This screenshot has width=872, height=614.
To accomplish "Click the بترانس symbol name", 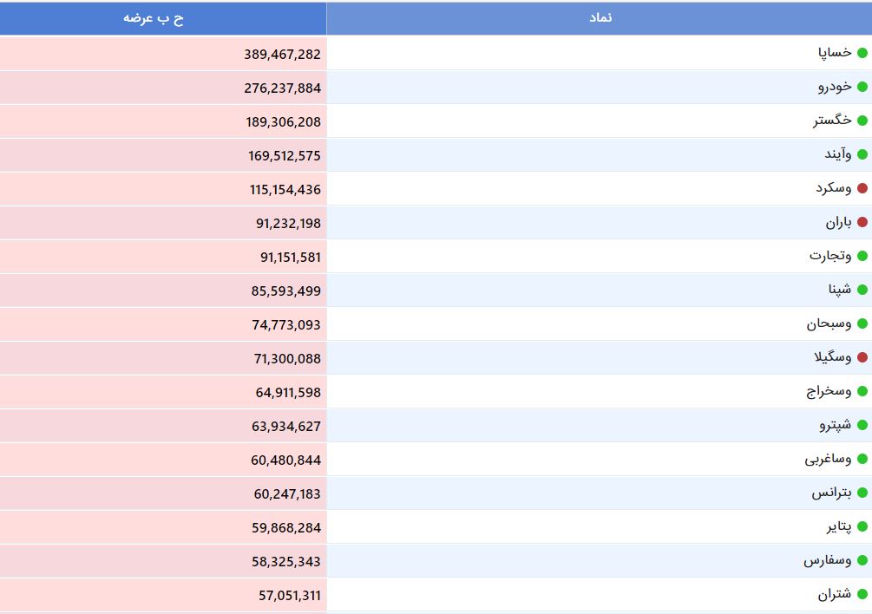I will coord(831,493).
